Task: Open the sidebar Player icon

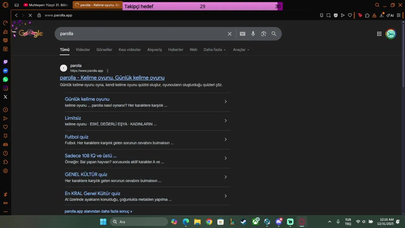Action: pyautogui.click(x=5, y=110)
